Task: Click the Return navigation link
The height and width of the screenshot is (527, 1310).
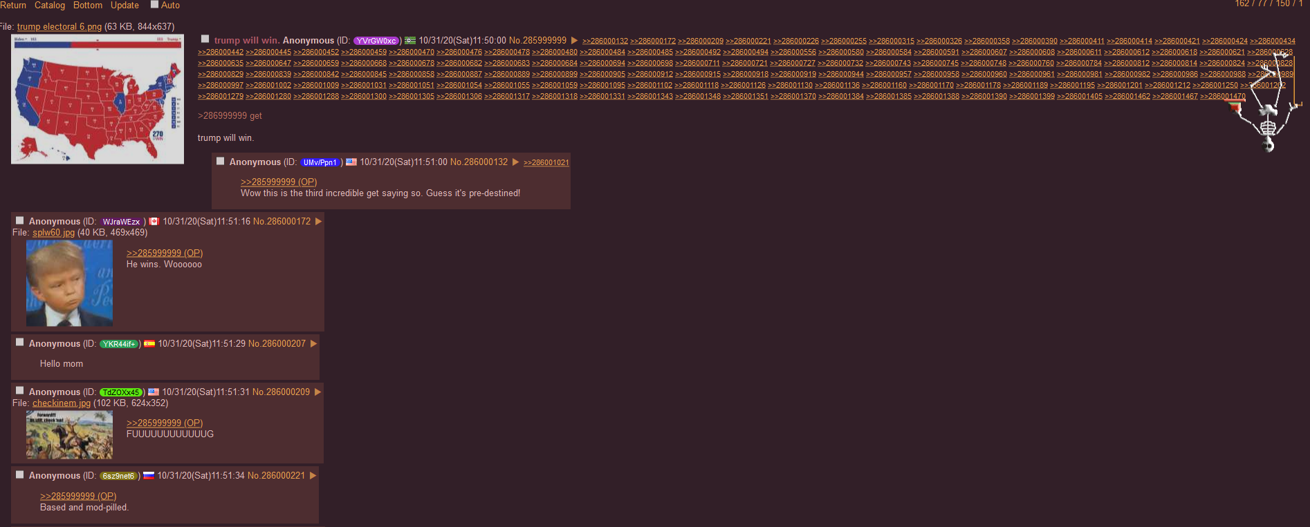Action: 12,5
